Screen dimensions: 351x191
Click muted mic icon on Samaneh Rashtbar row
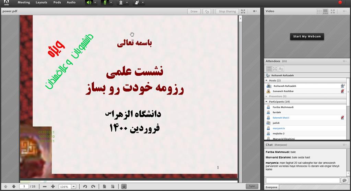(x=342, y=91)
